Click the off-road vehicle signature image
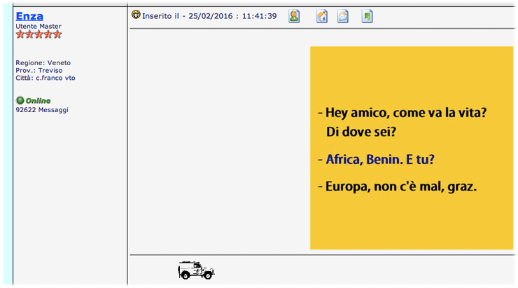Viewport: 518px width, 288px height. coord(196,270)
